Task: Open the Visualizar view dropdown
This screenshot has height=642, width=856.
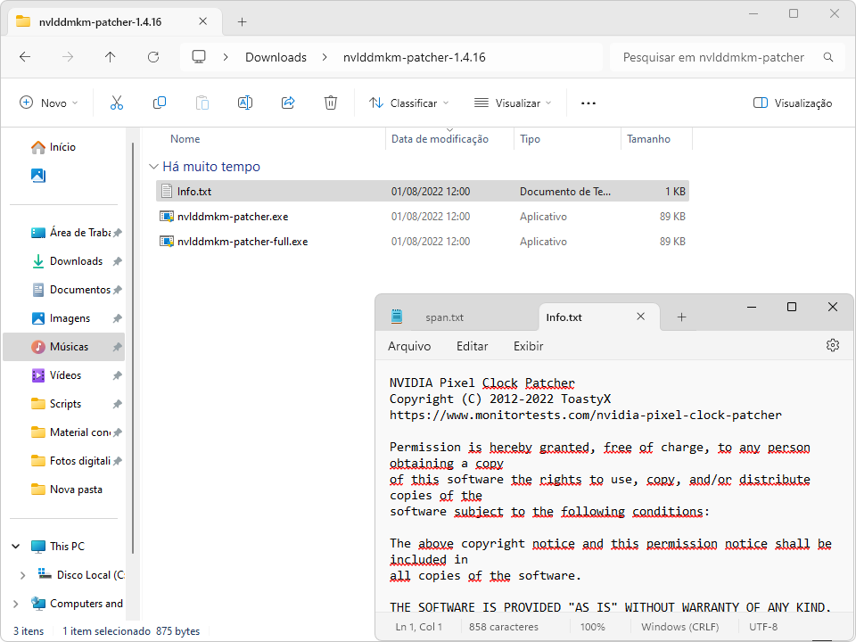Action: (513, 103)
